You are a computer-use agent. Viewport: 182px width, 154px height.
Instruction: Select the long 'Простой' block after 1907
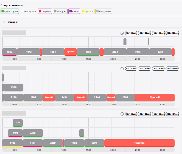click(x=139, y=143)
